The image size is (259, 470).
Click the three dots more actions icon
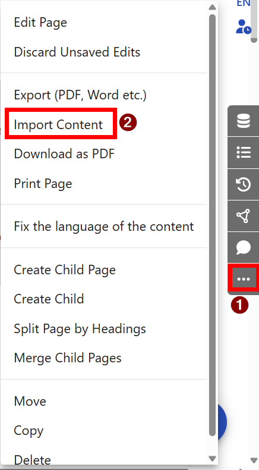point(244,279)
